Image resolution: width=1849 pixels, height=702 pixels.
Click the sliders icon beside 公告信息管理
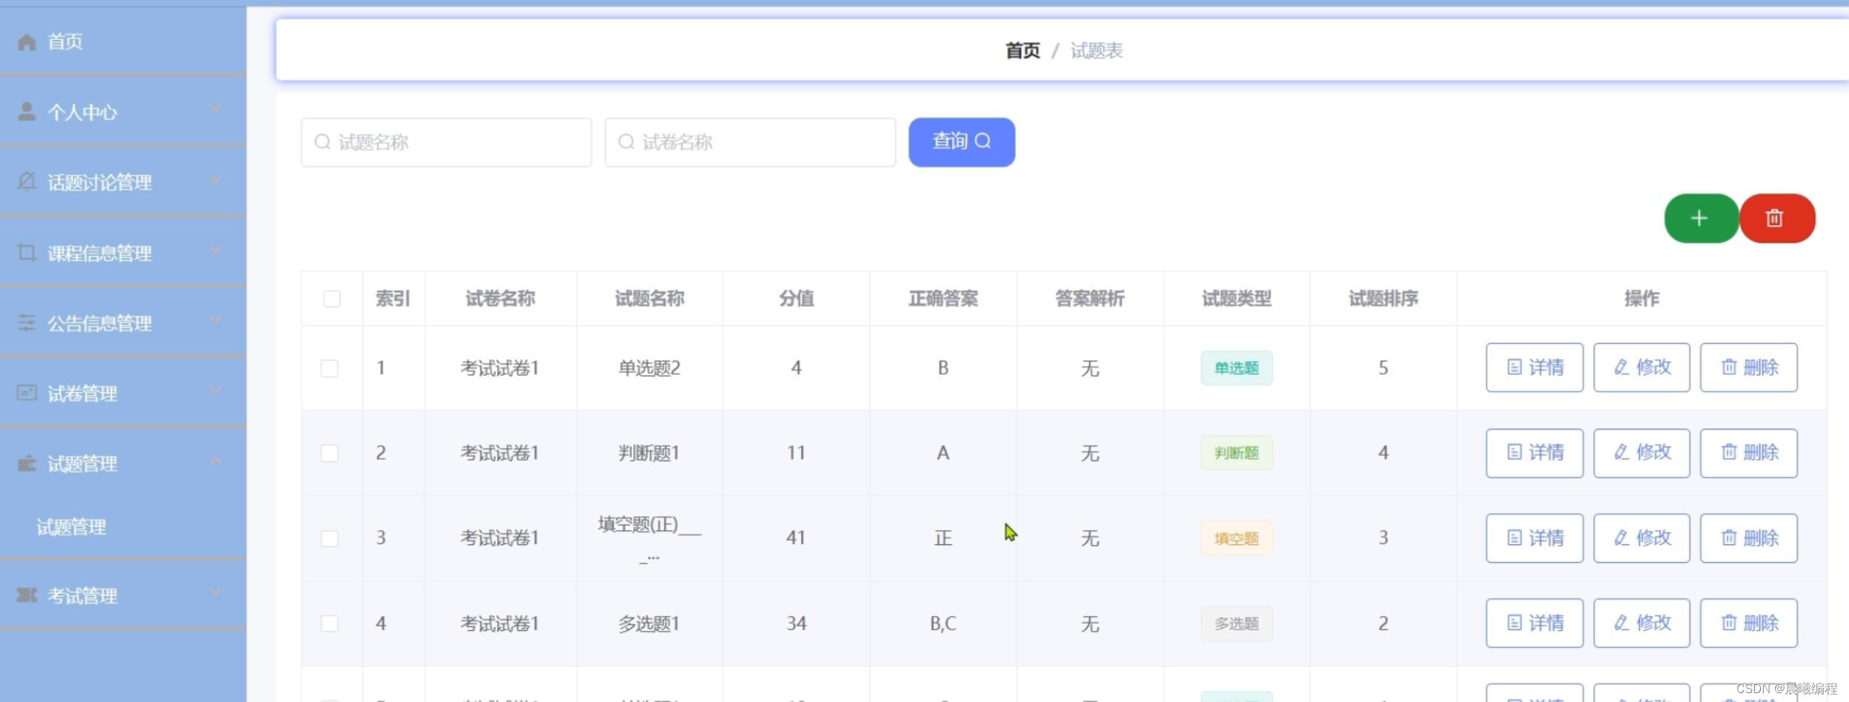pyautogui.click(x=27, y=322)
